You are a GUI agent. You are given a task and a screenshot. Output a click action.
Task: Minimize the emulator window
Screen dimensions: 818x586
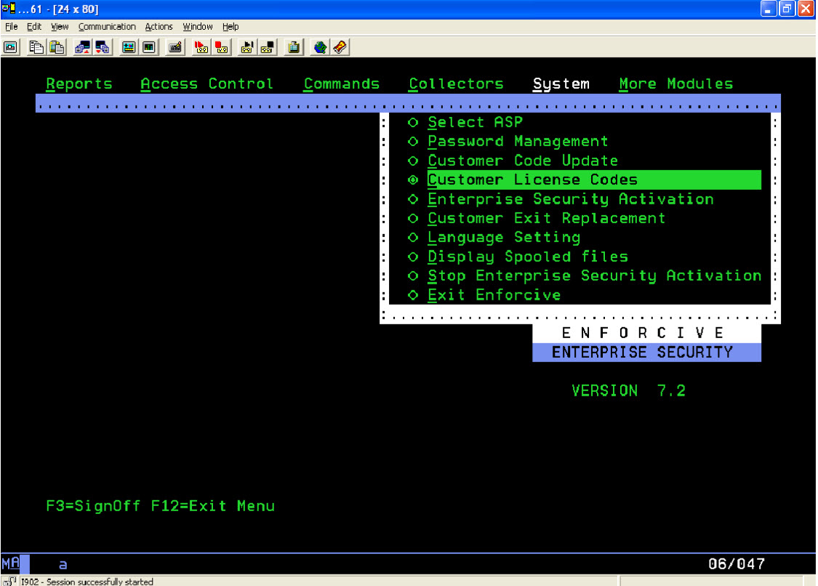coord(769,9)
